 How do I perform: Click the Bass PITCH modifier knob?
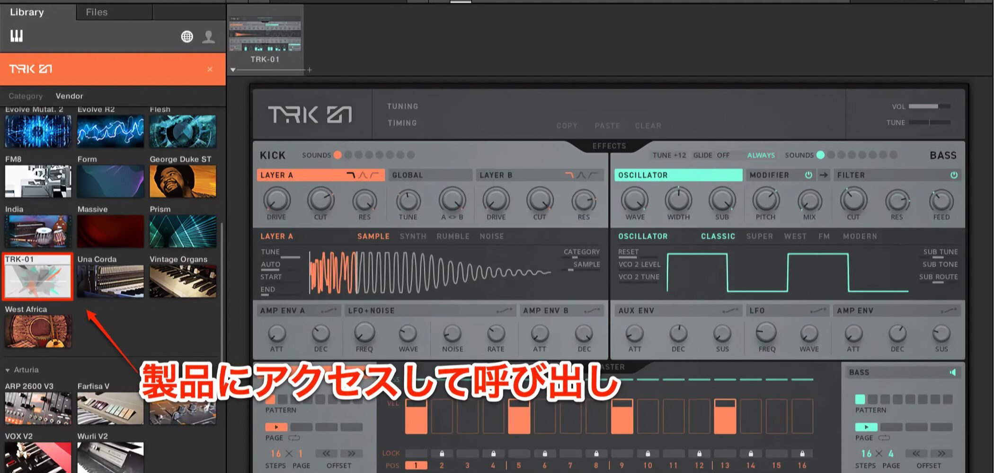(x=766, y=200)
